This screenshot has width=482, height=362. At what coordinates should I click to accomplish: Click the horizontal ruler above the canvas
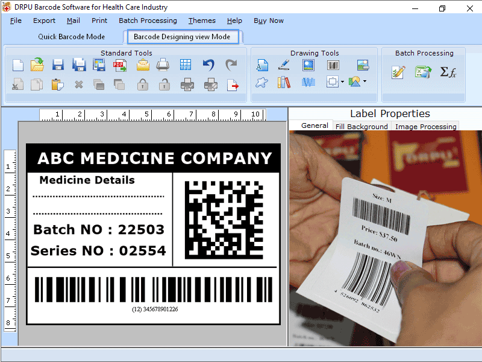[153, 115]
